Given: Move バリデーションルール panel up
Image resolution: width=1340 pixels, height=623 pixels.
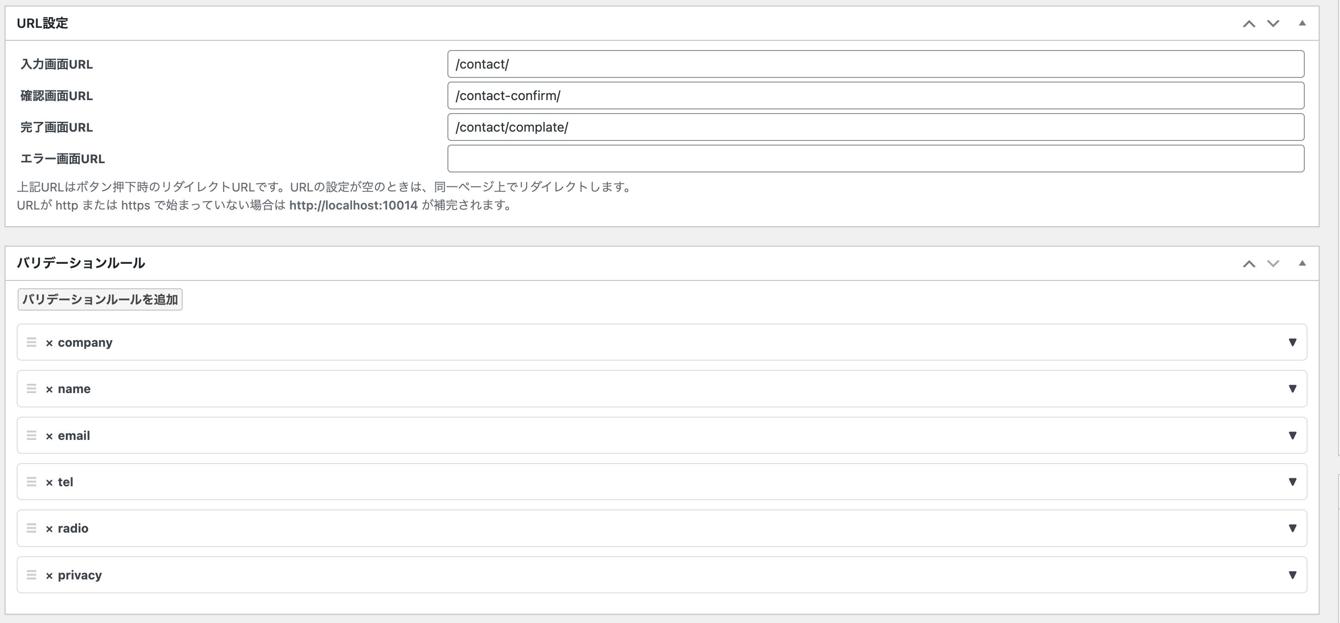Looking at the screenshot, I should (1249, 264).
